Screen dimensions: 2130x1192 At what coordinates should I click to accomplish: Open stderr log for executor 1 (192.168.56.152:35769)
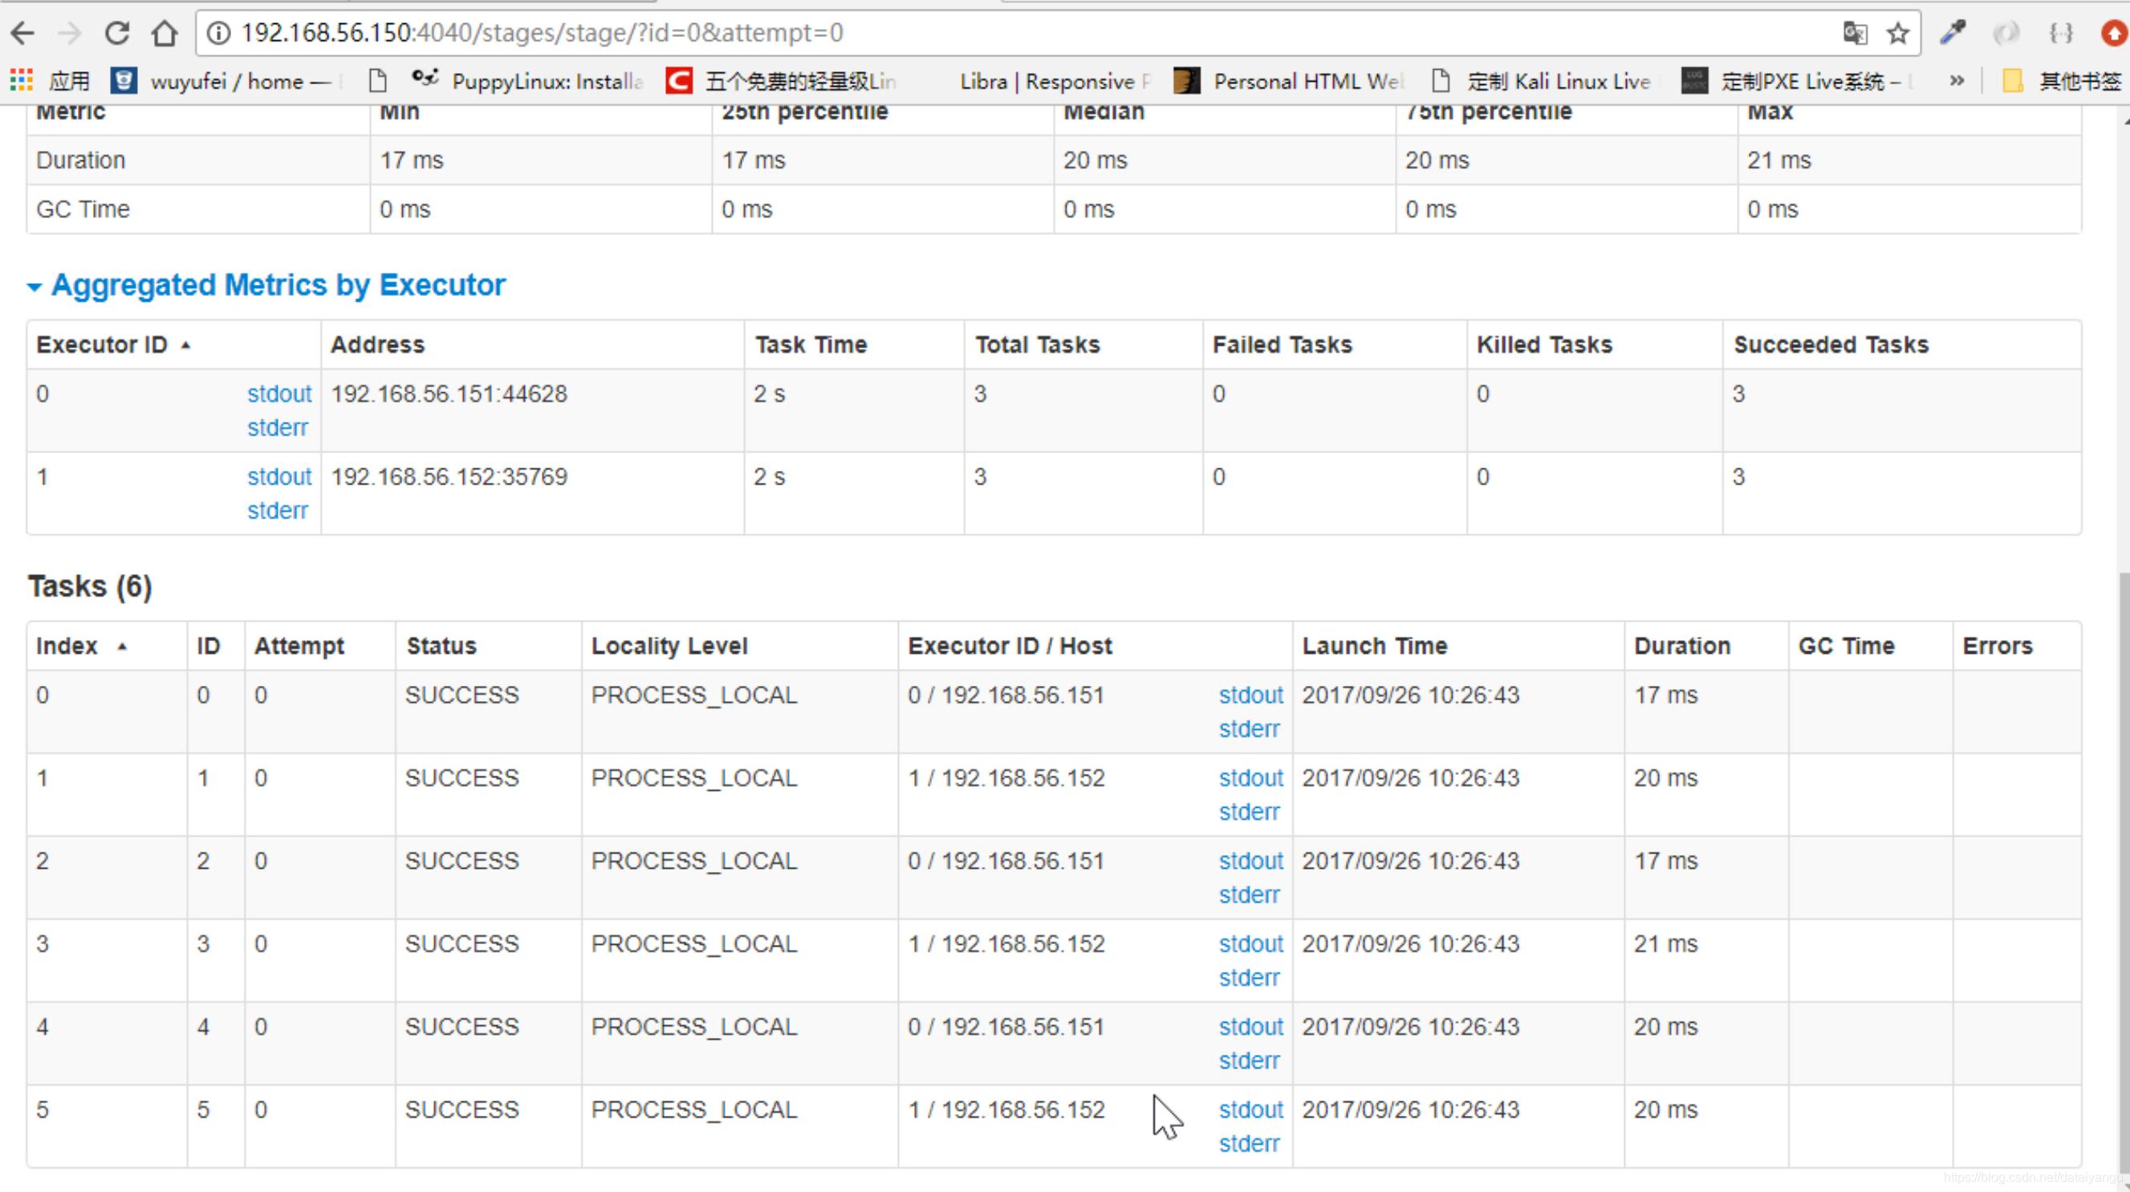278,510
